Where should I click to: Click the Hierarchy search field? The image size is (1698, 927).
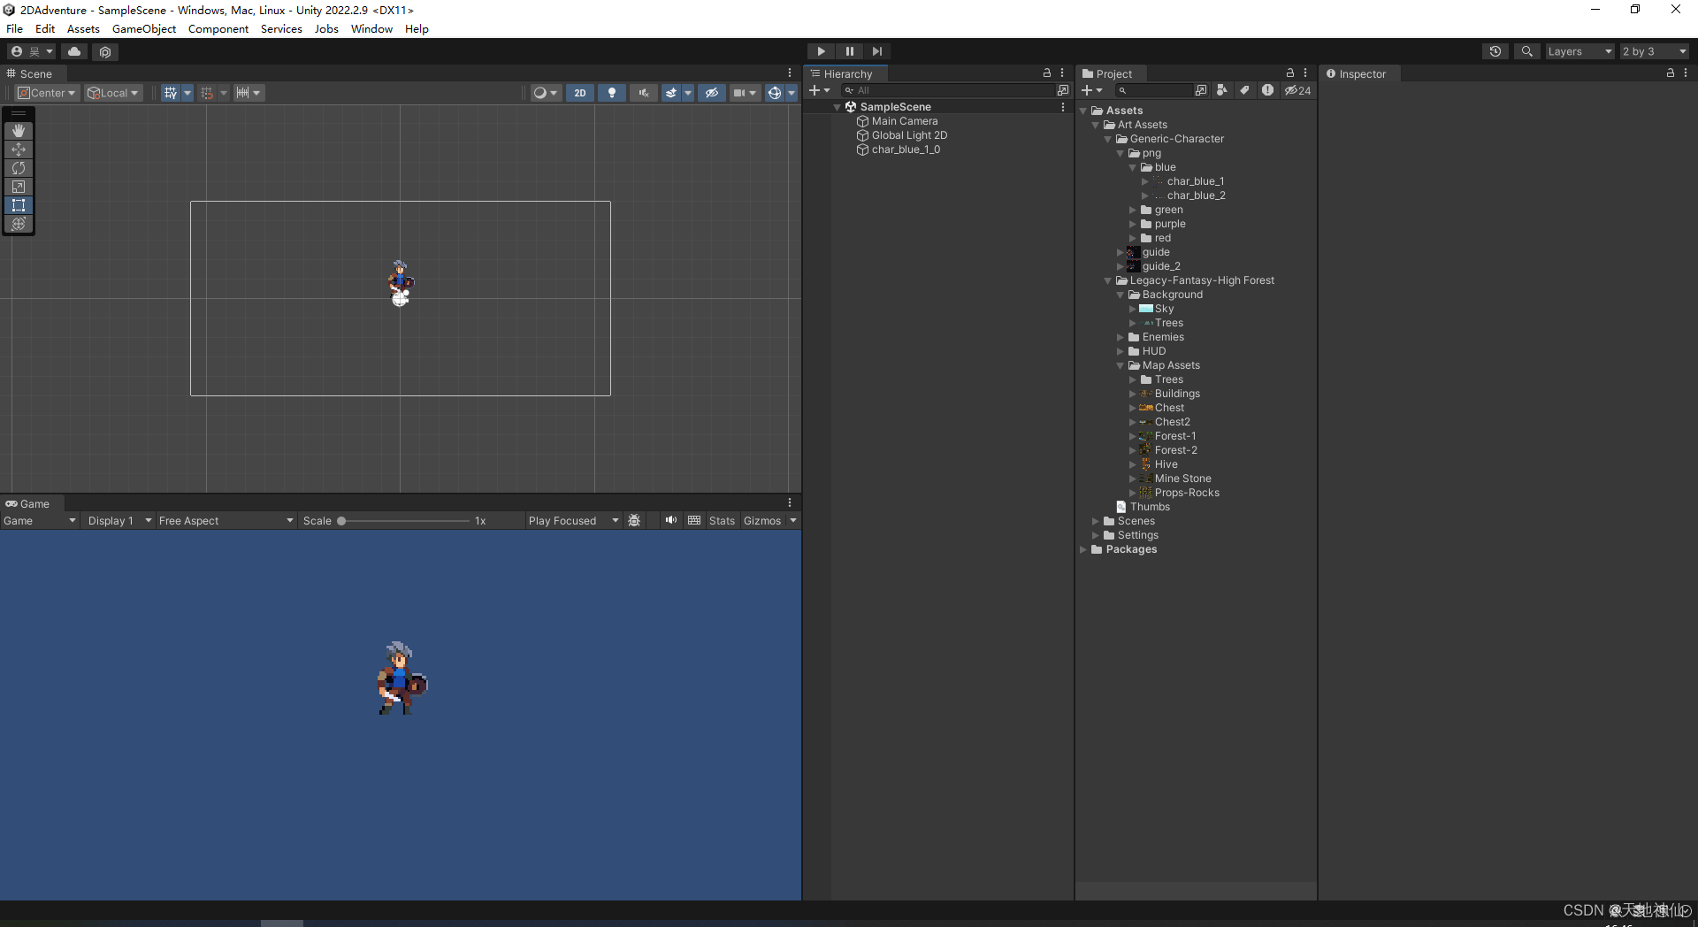pyautogui.click(x=946, y=90)
